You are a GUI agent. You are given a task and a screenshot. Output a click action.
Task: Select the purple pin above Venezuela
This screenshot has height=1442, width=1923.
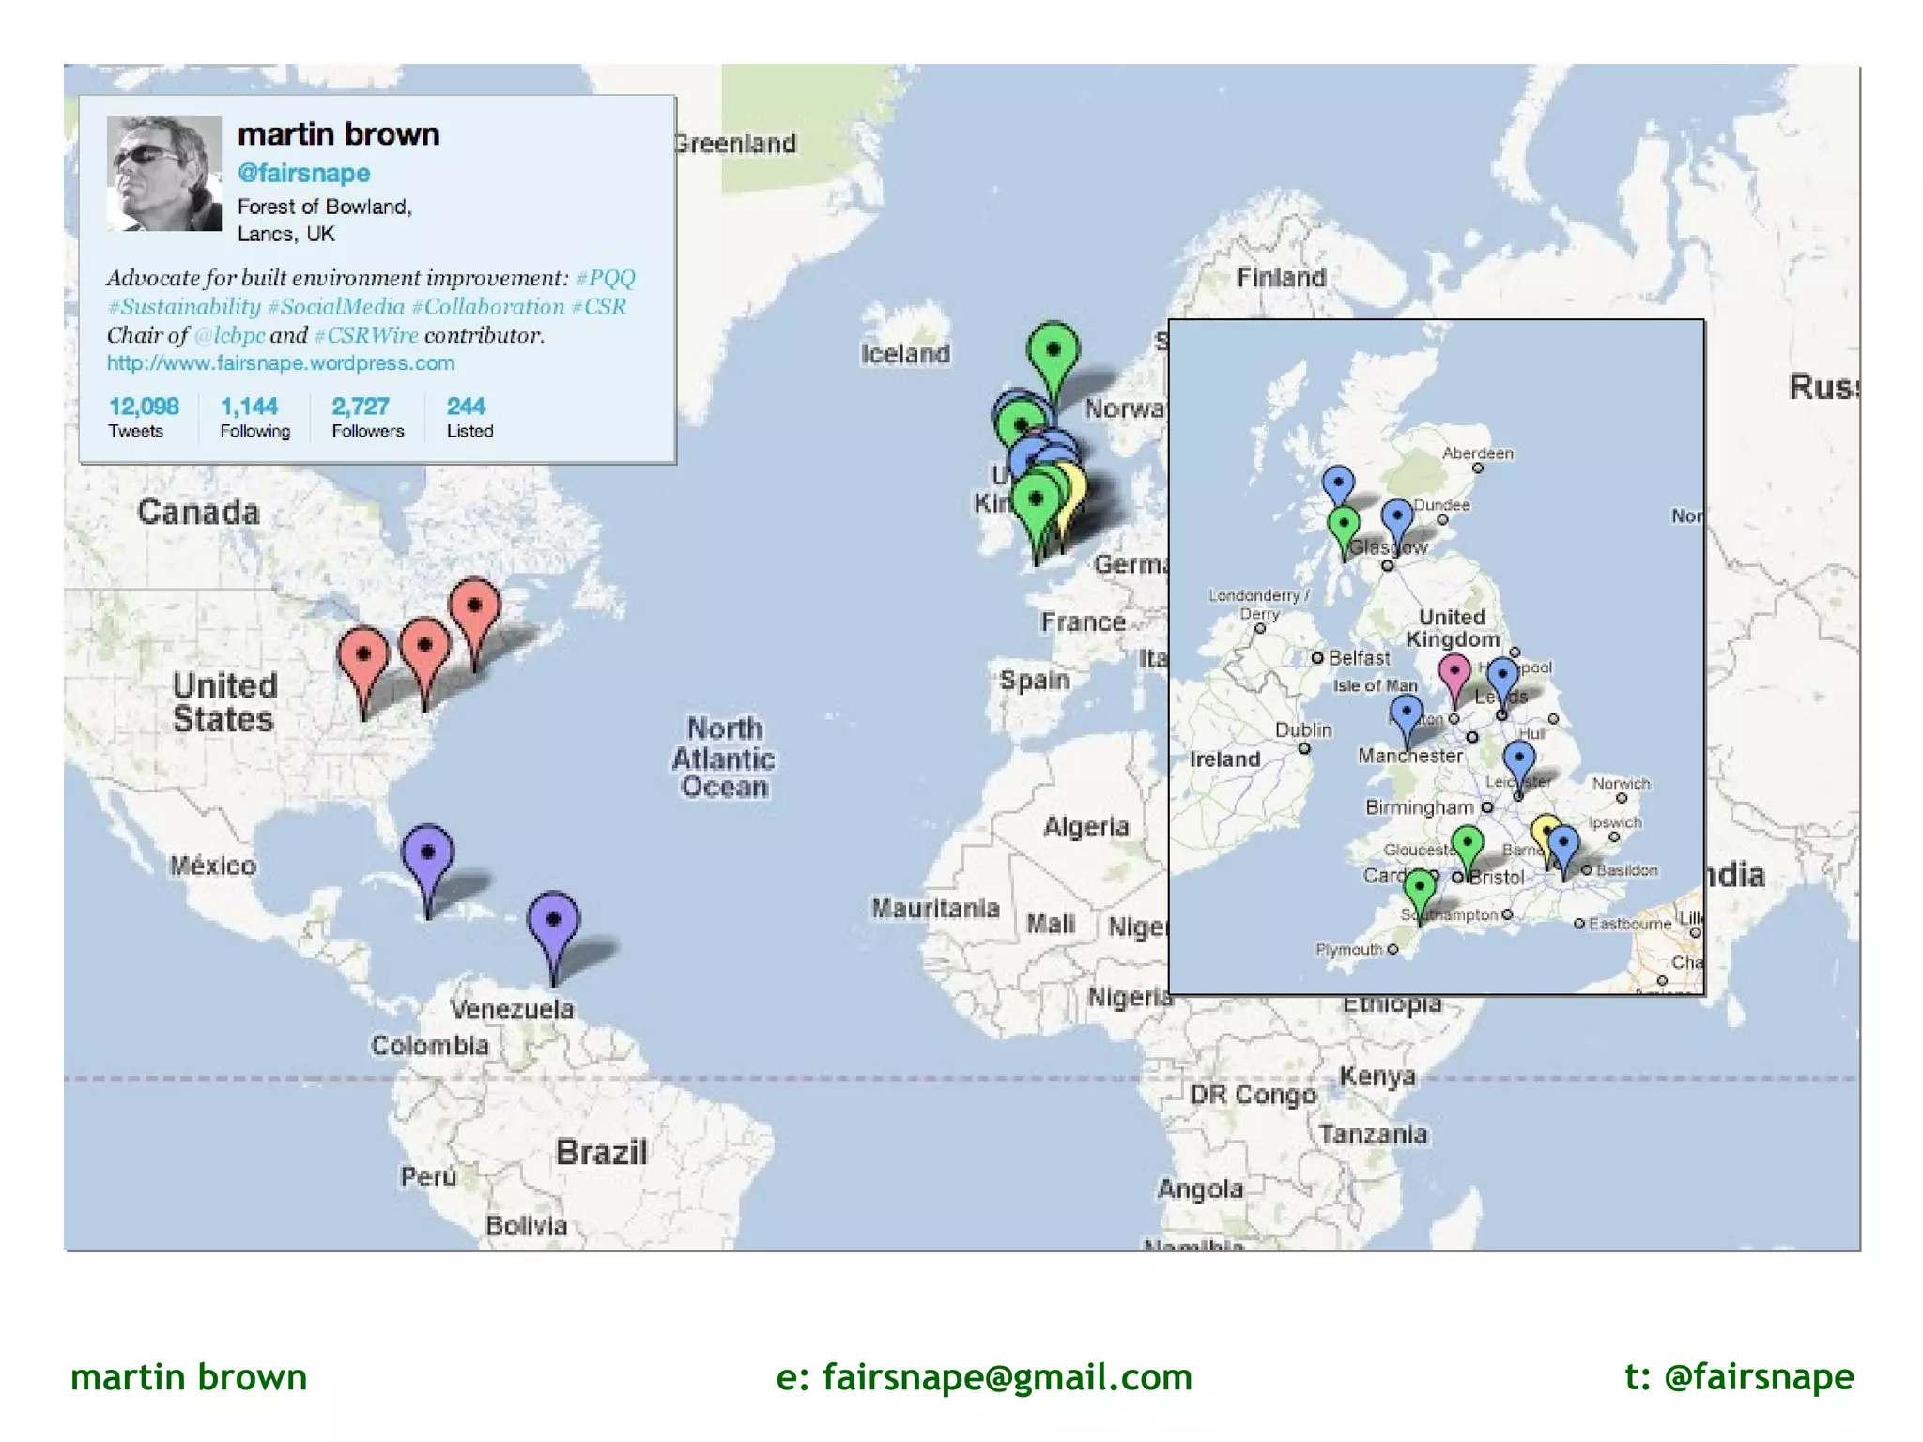pyautogui.click(x=553, y=920)
